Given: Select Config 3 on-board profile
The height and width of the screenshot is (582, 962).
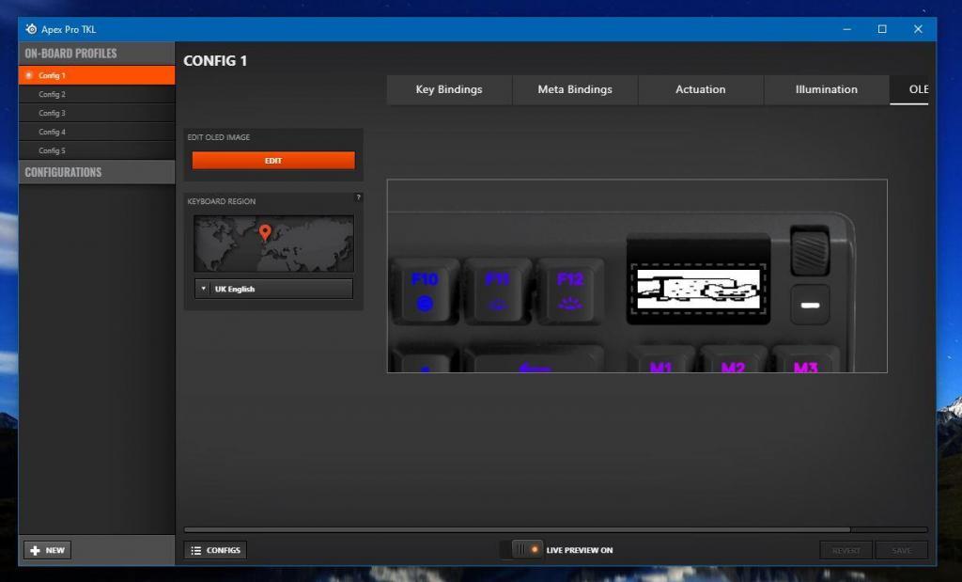Looking at the screenshot, I should point(52,113).
